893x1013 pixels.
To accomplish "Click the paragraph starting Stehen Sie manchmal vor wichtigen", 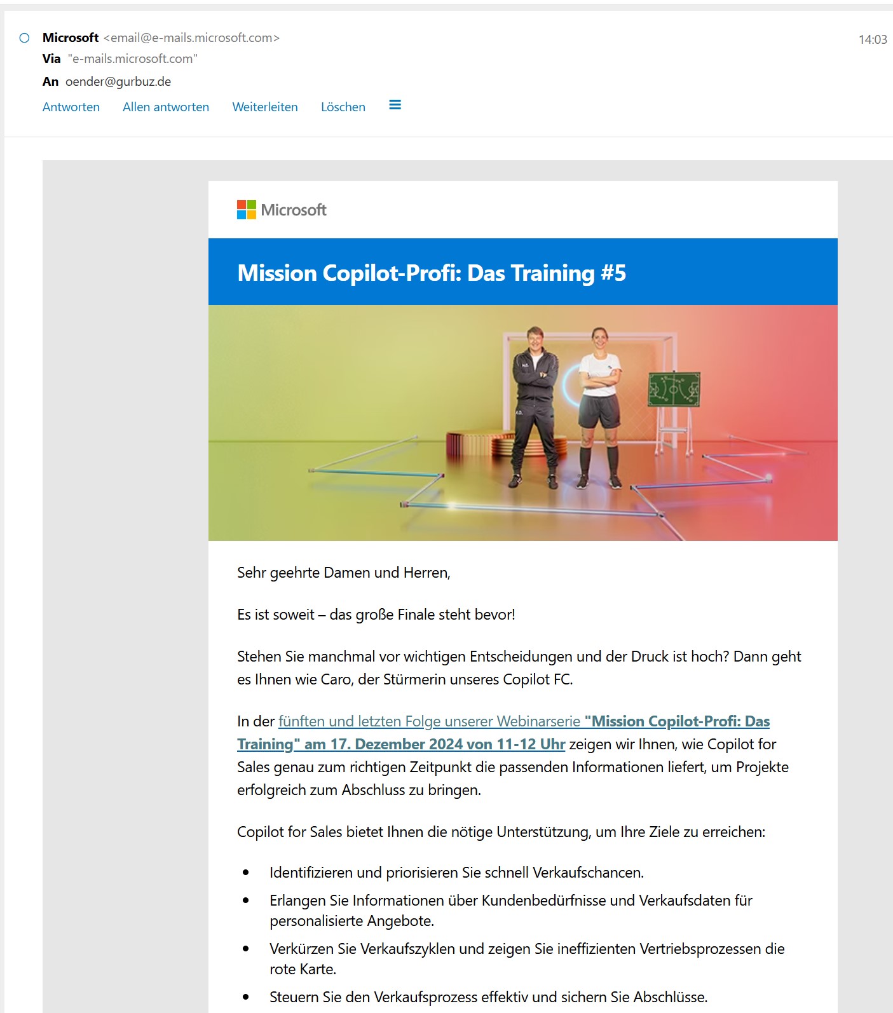I will tap(519, 668).
